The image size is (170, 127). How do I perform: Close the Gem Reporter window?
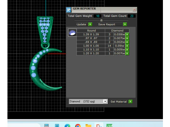pos(134,10)
